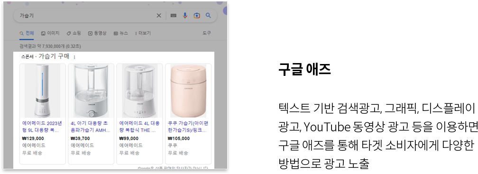This screenshot has width=478, height=174.
Task: Open the 뉴스 results tab
Action: point(121,33)
